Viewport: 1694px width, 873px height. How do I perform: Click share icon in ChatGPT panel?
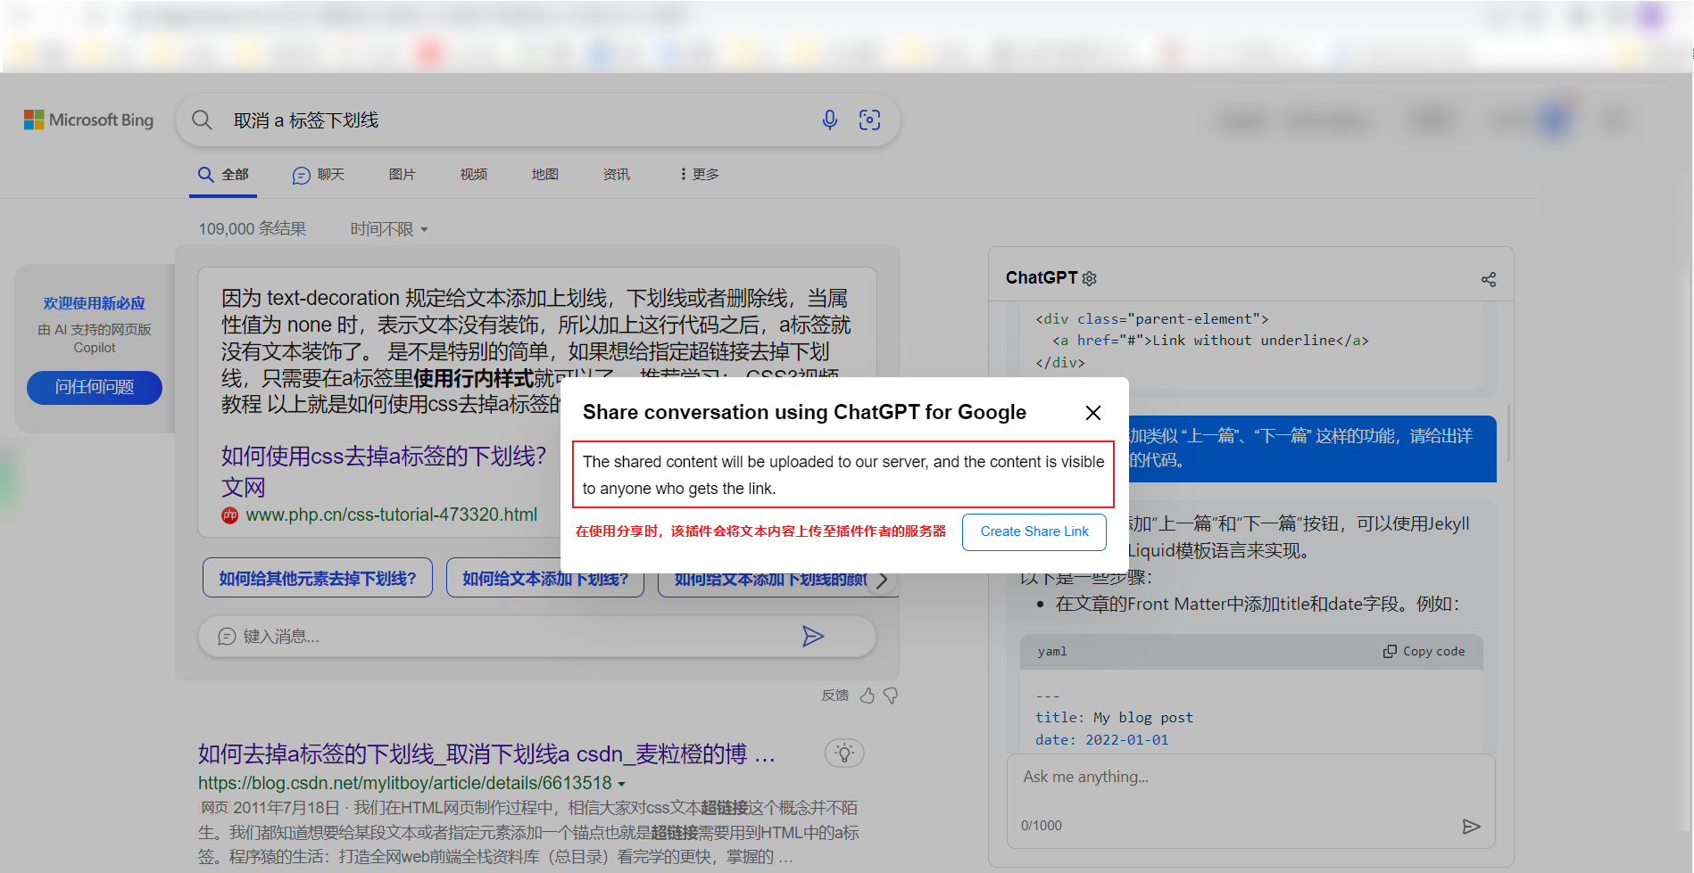click(x=1489, y=279)
